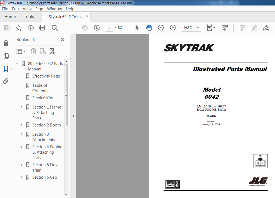275x198 pixels.
Task: Collapse the 8990467 6042 Parts Manual bookmark
Action: coord(17,64)
